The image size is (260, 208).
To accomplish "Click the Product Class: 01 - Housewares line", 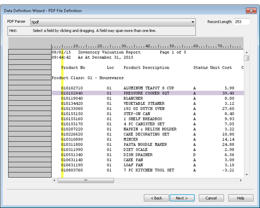I will point(88,78).
